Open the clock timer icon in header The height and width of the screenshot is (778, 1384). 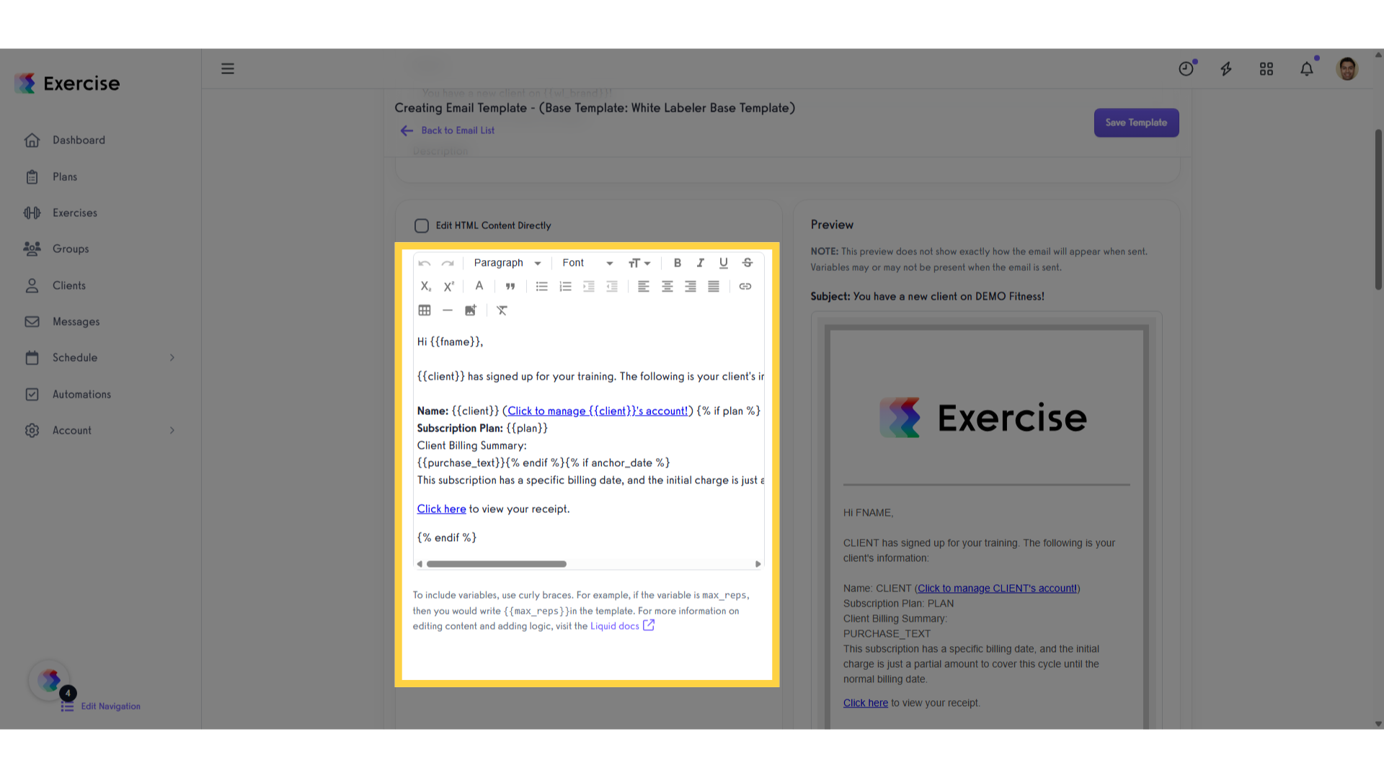click(x=1186, y=68)
